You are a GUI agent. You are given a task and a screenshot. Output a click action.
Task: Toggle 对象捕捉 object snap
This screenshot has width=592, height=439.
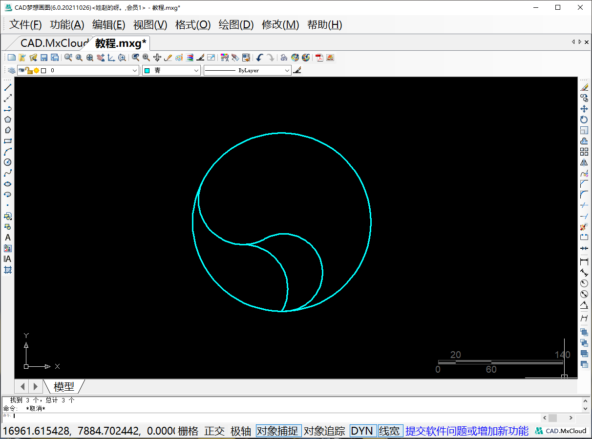pyautogui.click(x=278, y=431)
